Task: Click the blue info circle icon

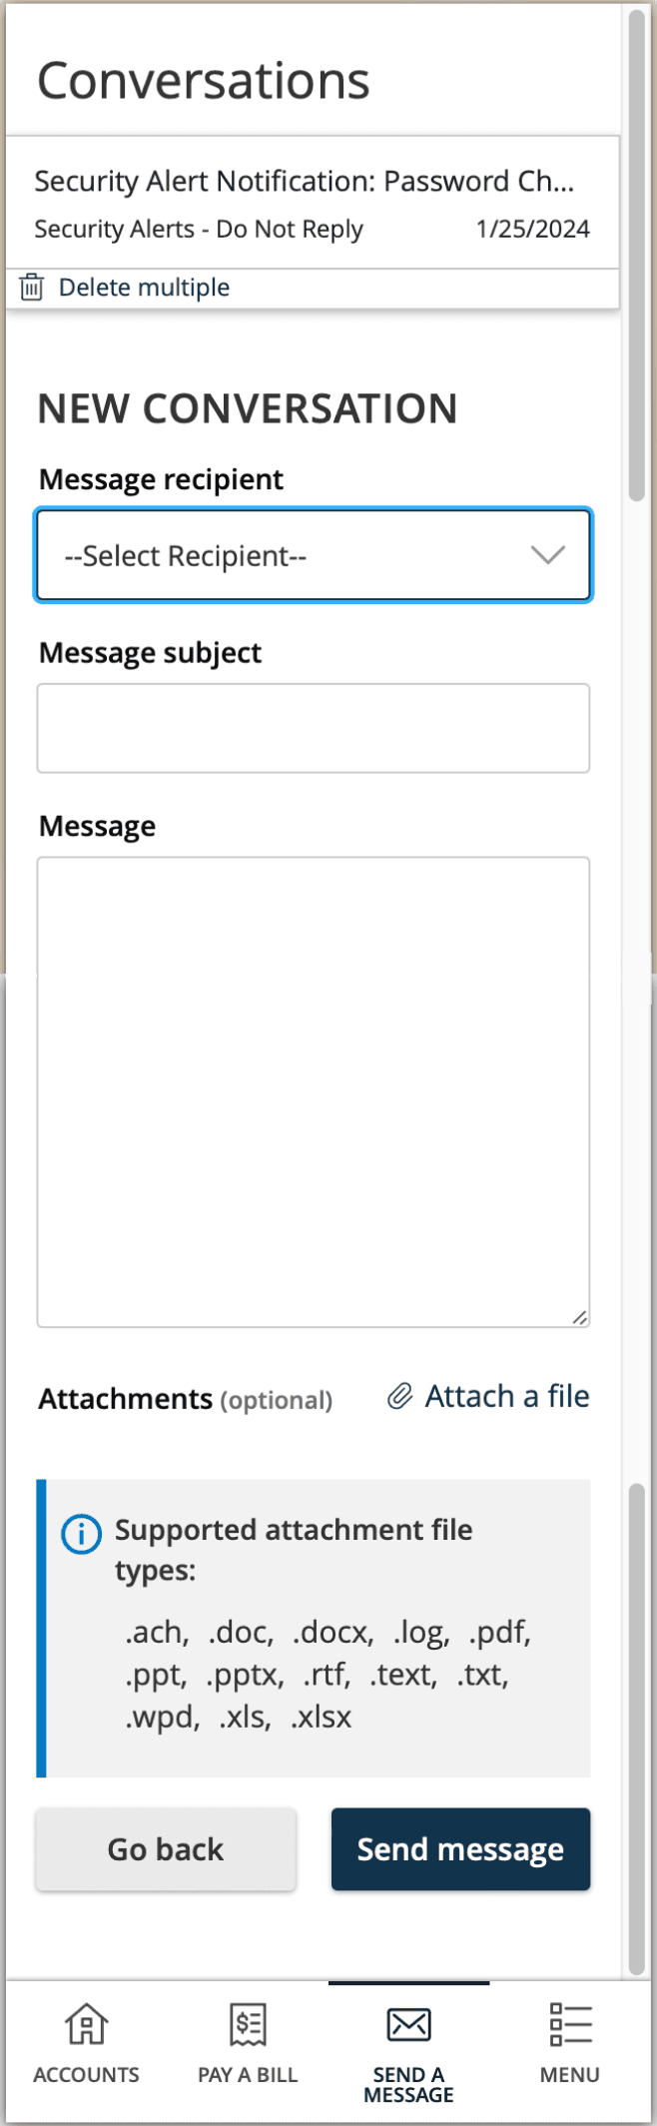Action: (x=81, y=1534)
